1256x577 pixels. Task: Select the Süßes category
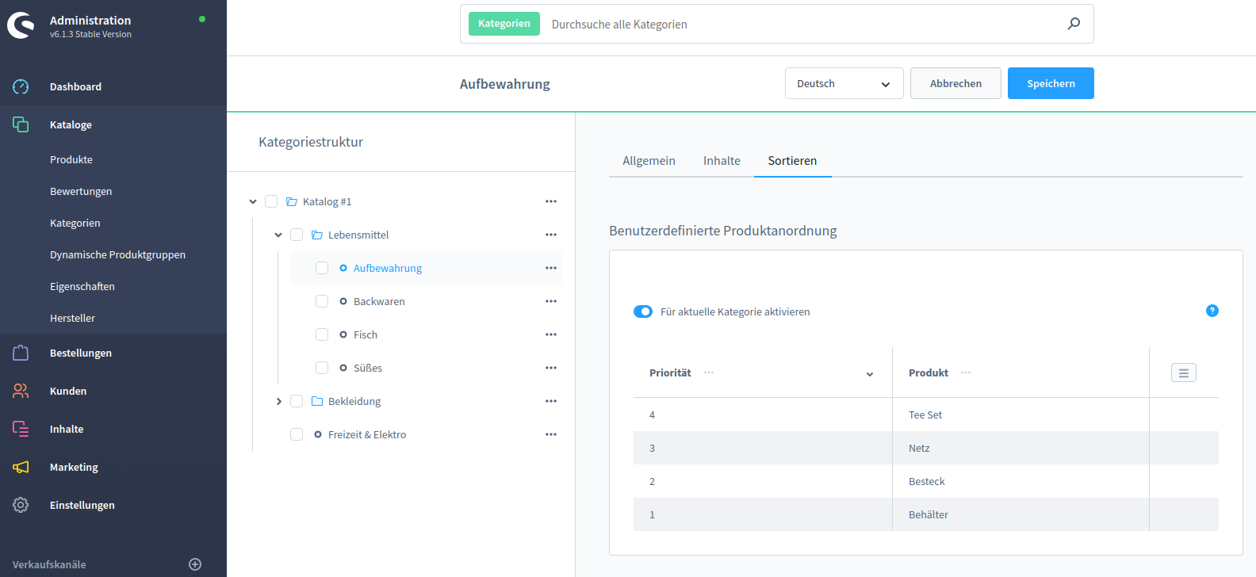pyautogui.click(x=368, y=368)
